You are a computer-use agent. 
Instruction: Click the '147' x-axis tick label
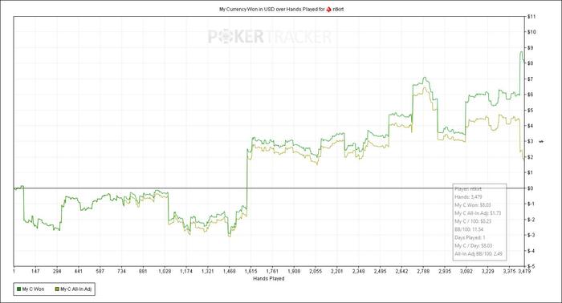click(x=35, y=272)
